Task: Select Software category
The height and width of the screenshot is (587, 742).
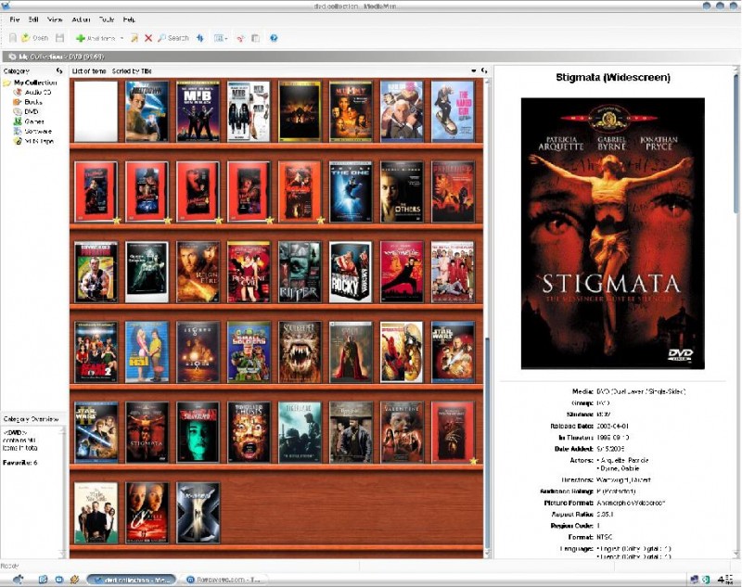Action: pyautogui.click(x=38, y=131)
